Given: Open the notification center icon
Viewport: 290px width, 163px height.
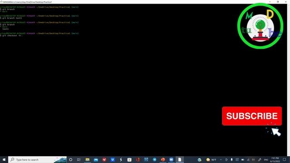Looking at the screenshot, I should coord(285,159).
